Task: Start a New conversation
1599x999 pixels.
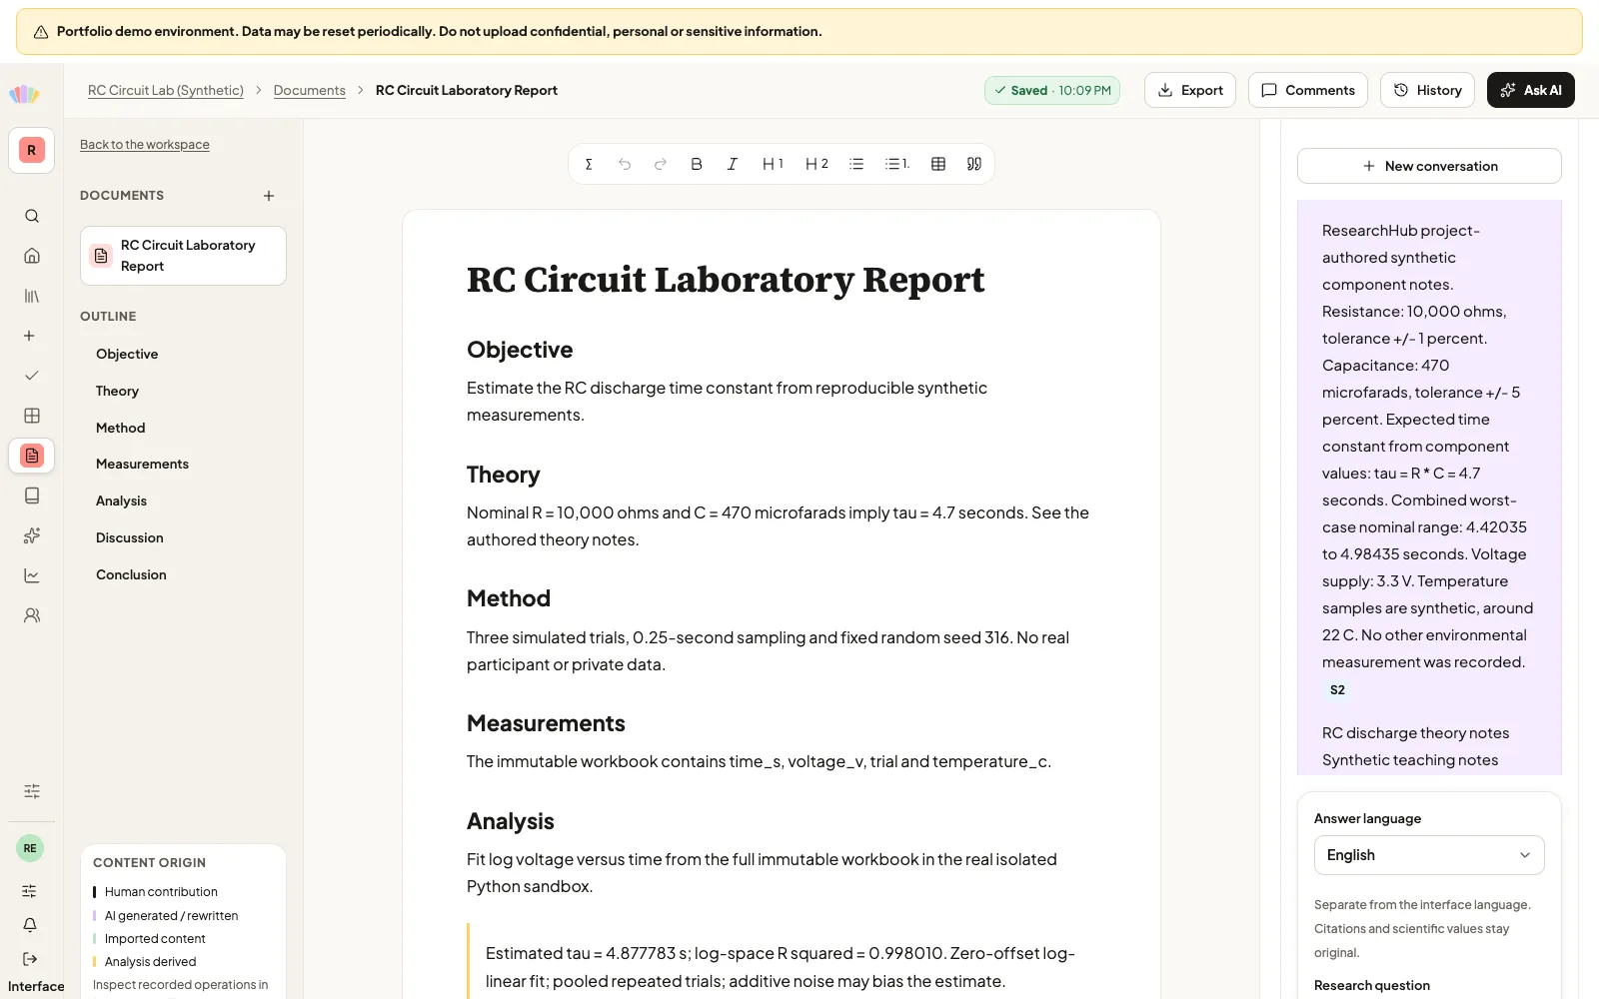Action: pos(1429,166)
